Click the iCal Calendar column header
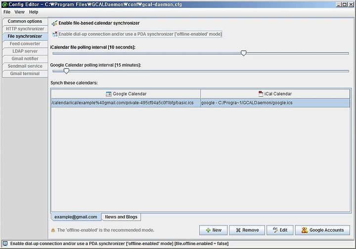 [275, 94]
